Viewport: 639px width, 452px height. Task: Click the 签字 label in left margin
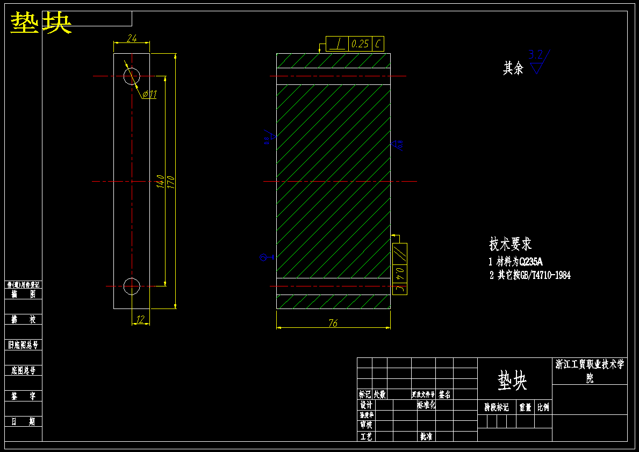click(23, 396)
